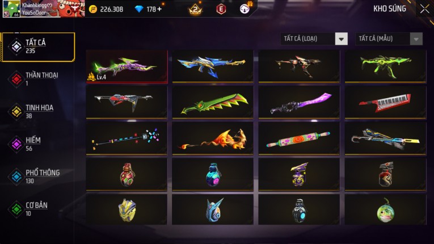Open the cloud download gift icon
This screenshot has height=244, width=434.
click(245, 9)
